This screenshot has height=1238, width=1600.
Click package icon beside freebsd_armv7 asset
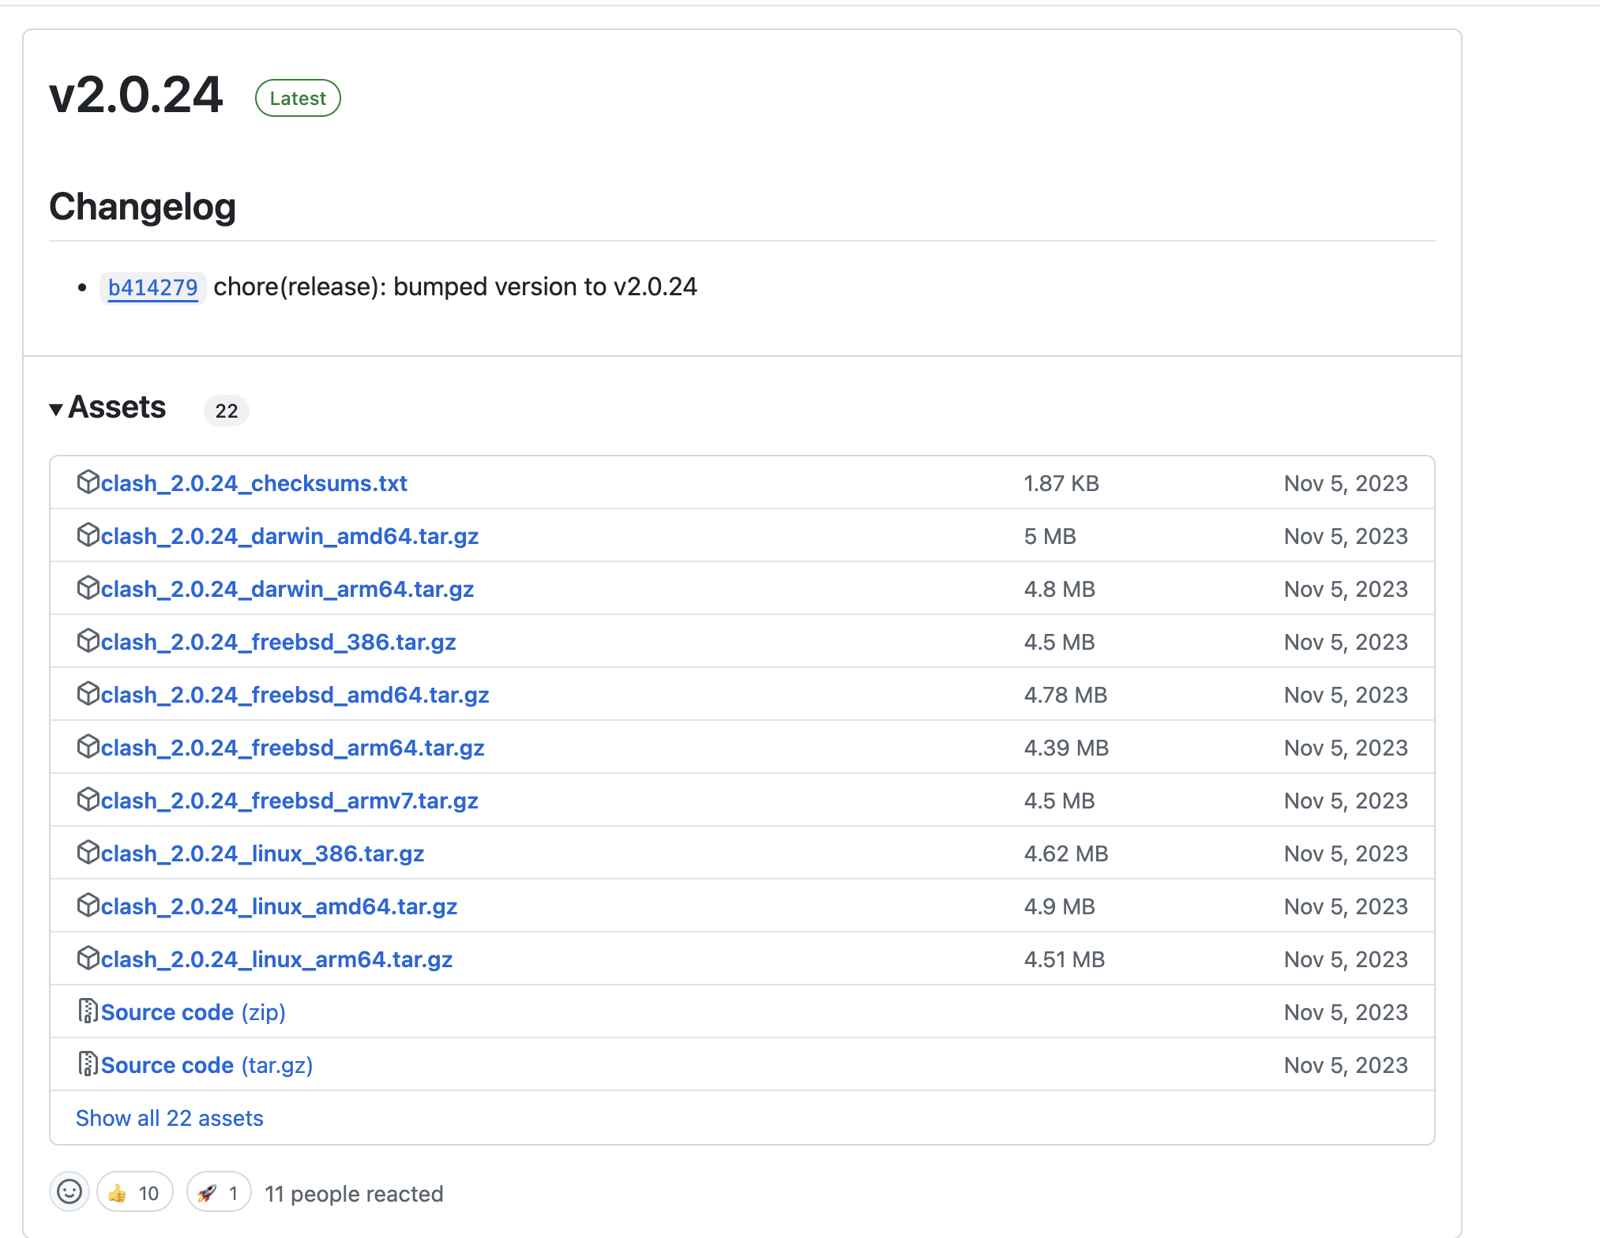click(x=88, y=799)
